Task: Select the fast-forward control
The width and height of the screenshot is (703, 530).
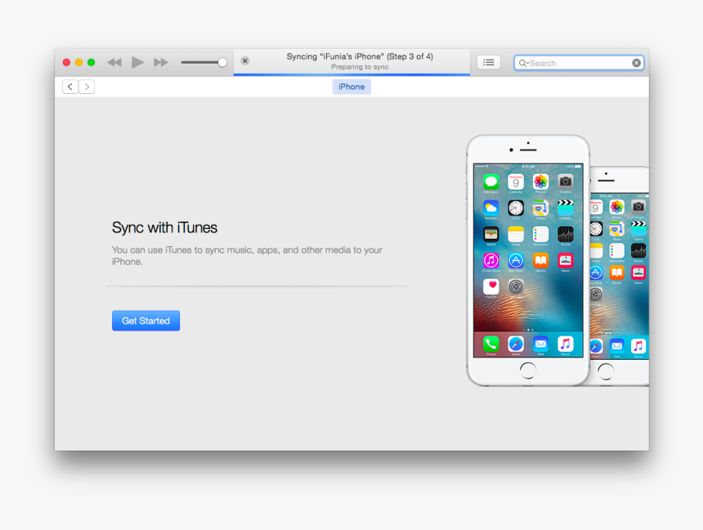Action: pos(160,61)
